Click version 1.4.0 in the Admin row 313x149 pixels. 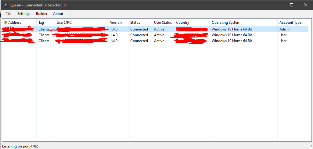[x=114, y=29]
